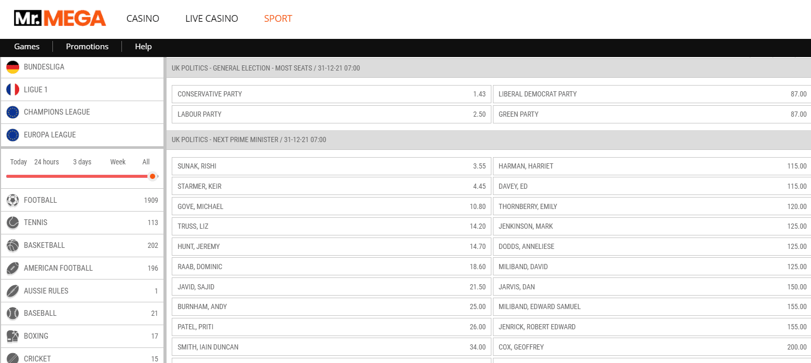The height and width of the screenshot is (363, 811).
Task: Select the Bundesliga German flag icon
Action: [x=13, y=67]
